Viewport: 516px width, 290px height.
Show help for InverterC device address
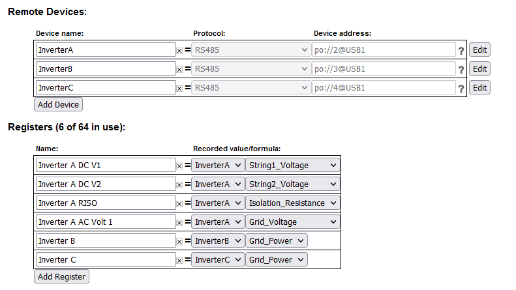(461, 89)
